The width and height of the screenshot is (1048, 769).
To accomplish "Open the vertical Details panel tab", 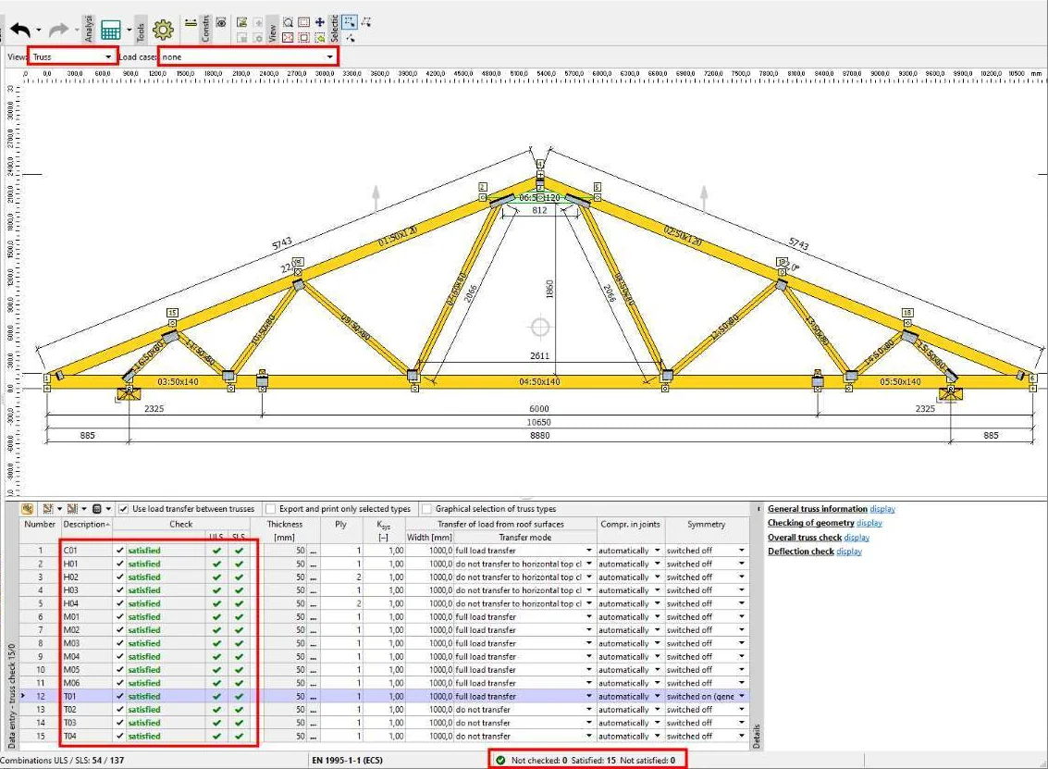I will 757,735.
